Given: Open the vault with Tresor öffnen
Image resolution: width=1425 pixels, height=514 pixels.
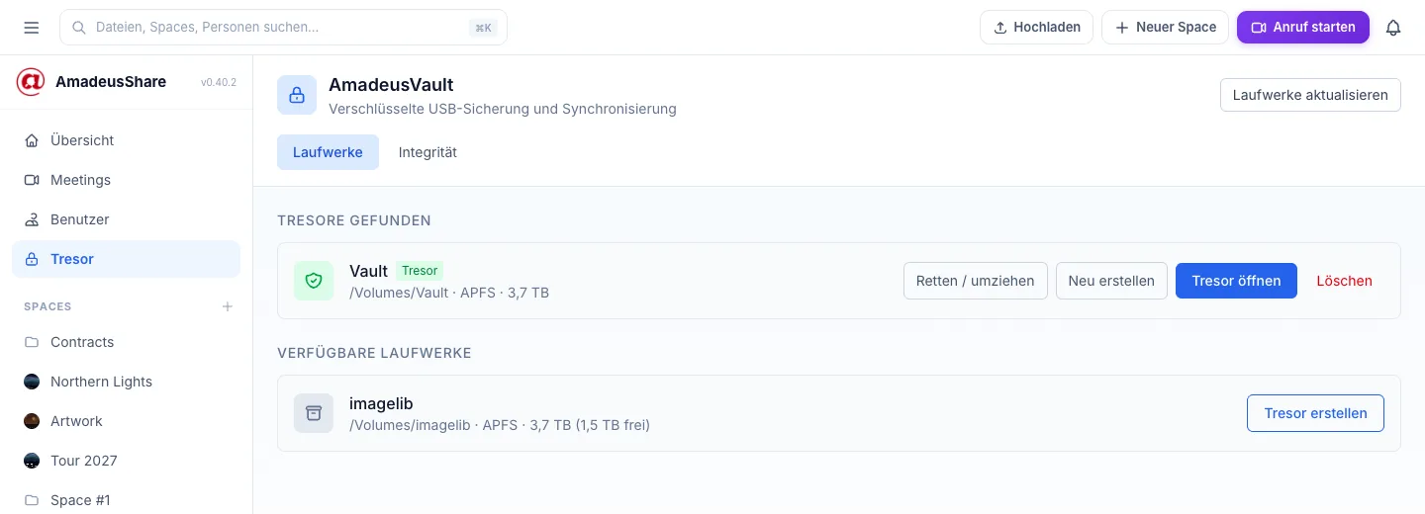Looking at the screenshot, I should pos(1236,281).
